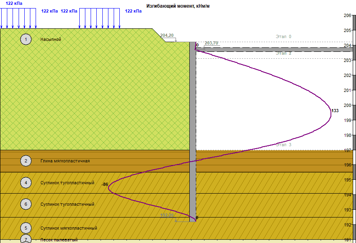The width and height of the screenshot is (356, 243).
Task: Click the 204,20 elevation mark
Action: pos(167,36)
